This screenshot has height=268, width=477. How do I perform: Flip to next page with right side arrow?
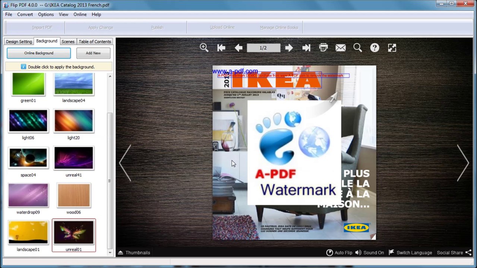coord(463,163)
